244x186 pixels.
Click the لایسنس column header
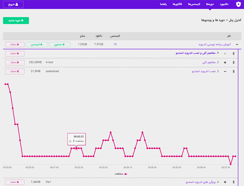[115, 36]
